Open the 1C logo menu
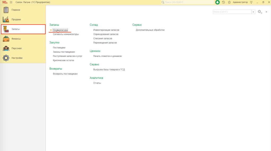The width and height of the screenshot is (271, 151). coord(5,2)
